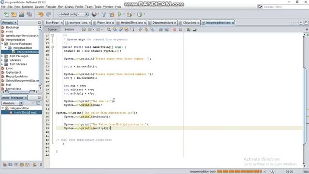Click the New Project toolbar icon

tap(14, 14)
